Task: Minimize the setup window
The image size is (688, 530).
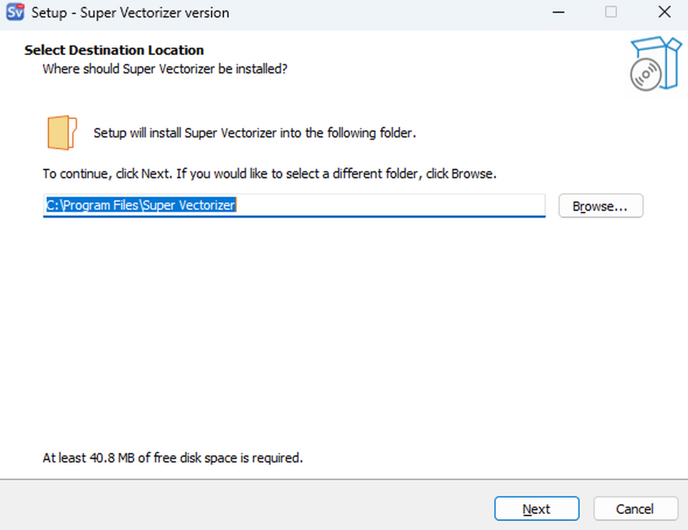Action: pyautogui.click(x=558, y=11)
